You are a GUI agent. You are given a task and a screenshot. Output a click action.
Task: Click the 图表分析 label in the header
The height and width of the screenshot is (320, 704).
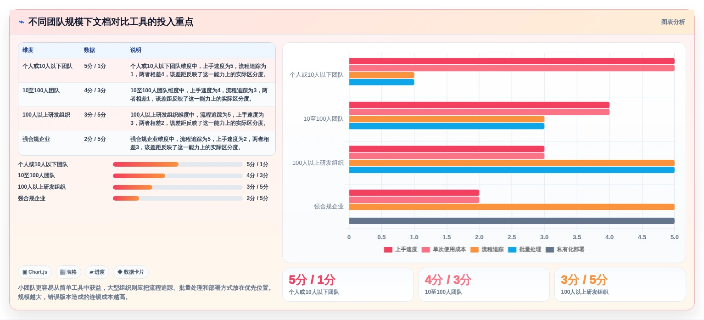coord(673,22)
